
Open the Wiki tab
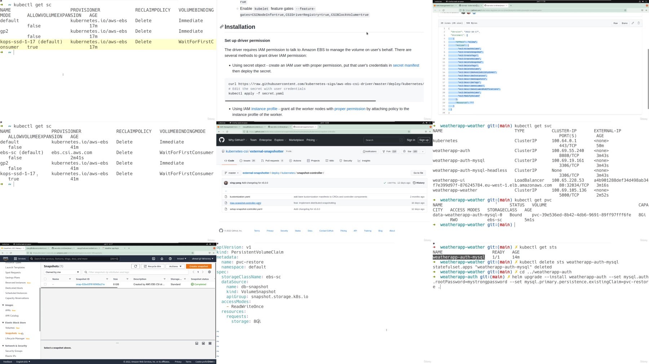tap(330, 161)
